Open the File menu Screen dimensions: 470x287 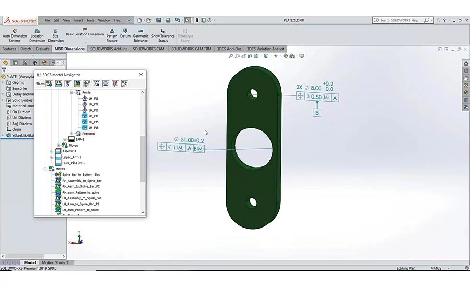tap(47, 20)
